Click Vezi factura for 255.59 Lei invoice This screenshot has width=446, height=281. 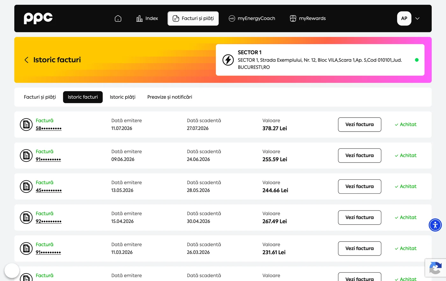point(359,155)
